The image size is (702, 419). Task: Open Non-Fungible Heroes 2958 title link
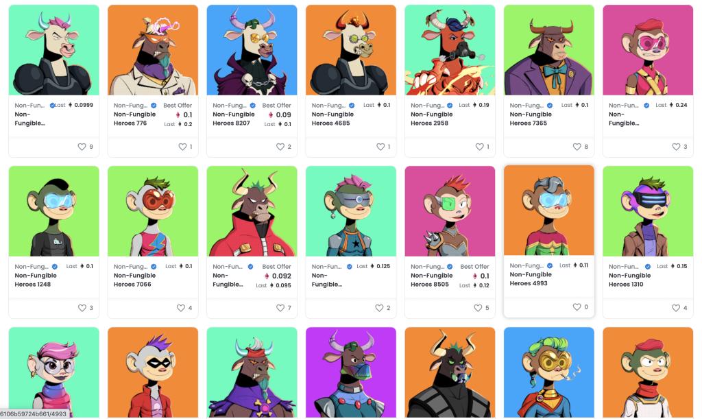click(432, 119)
